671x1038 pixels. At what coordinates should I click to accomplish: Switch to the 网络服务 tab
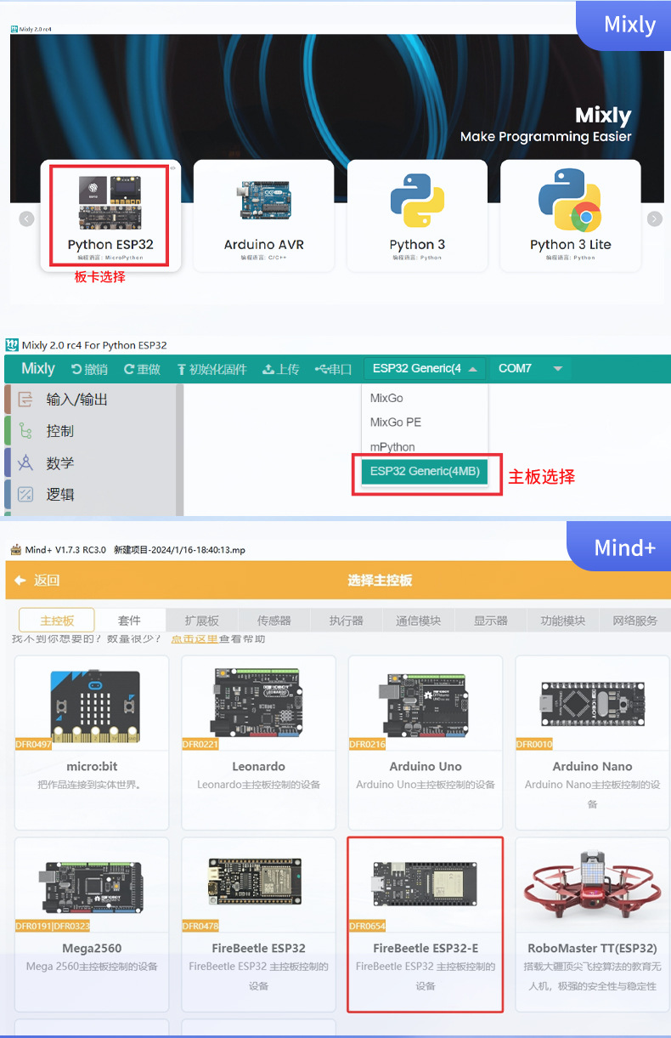point(635,621)
